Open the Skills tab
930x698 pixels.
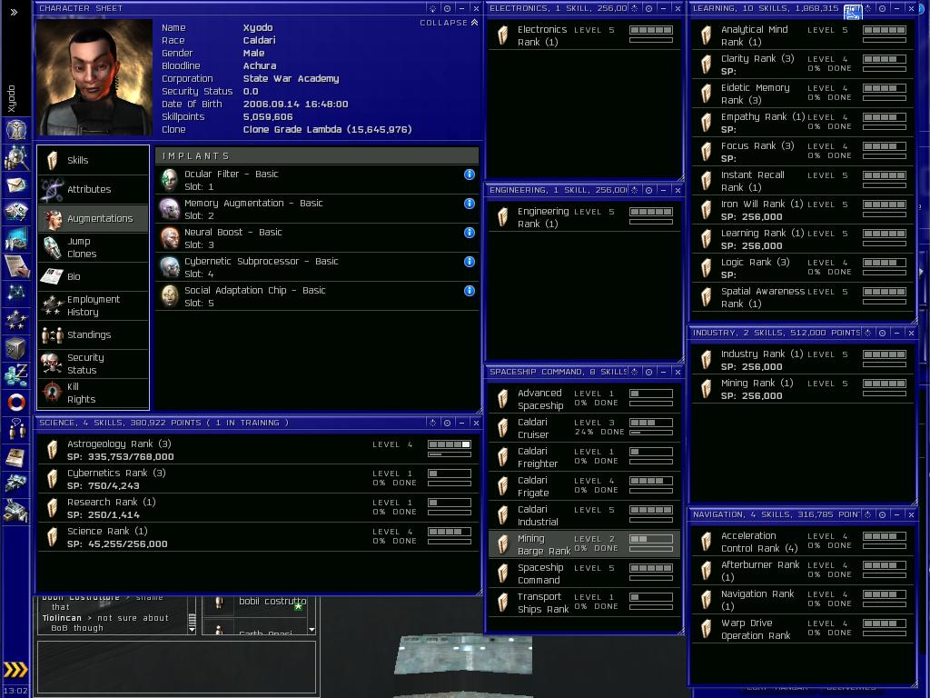pyautogui.click(x=94, y=160)
